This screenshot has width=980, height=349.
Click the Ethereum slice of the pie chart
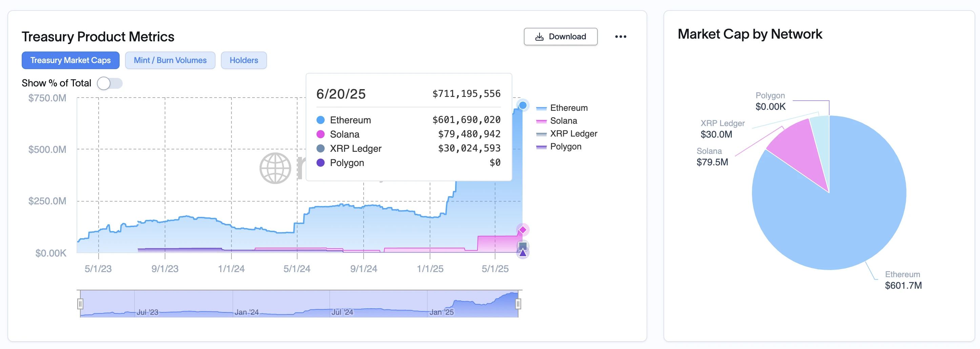coord(837,221)
